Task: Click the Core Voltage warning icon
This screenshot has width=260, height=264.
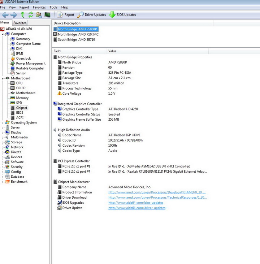Action: coord(60,93)
